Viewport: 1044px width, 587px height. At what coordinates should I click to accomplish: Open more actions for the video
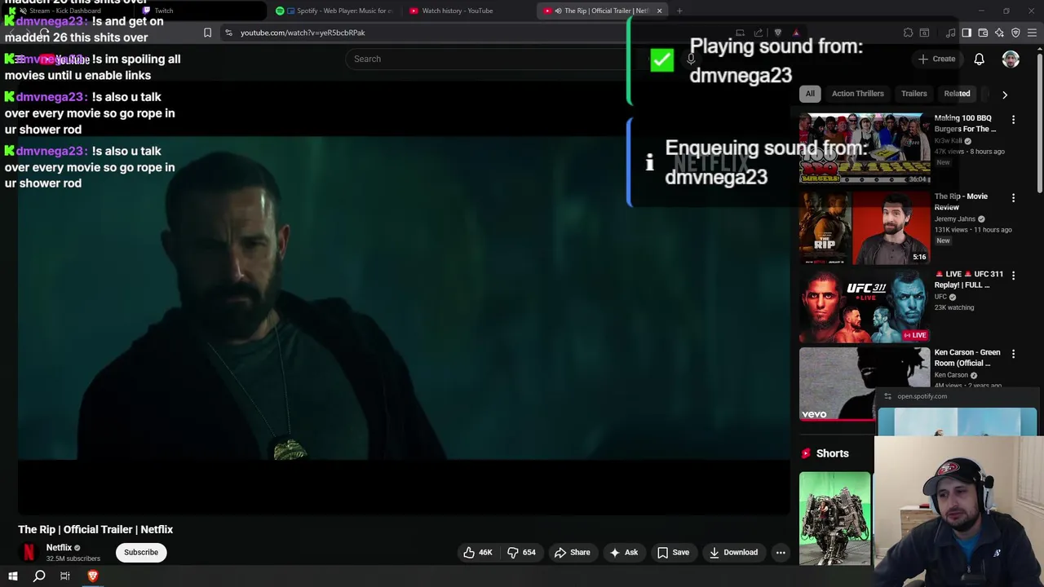[x=781, y=552]
